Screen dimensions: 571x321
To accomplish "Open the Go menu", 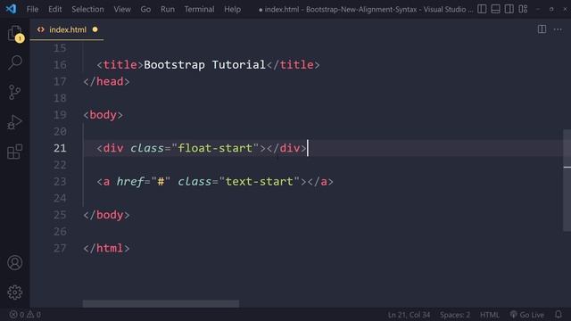I will point(145,9).
